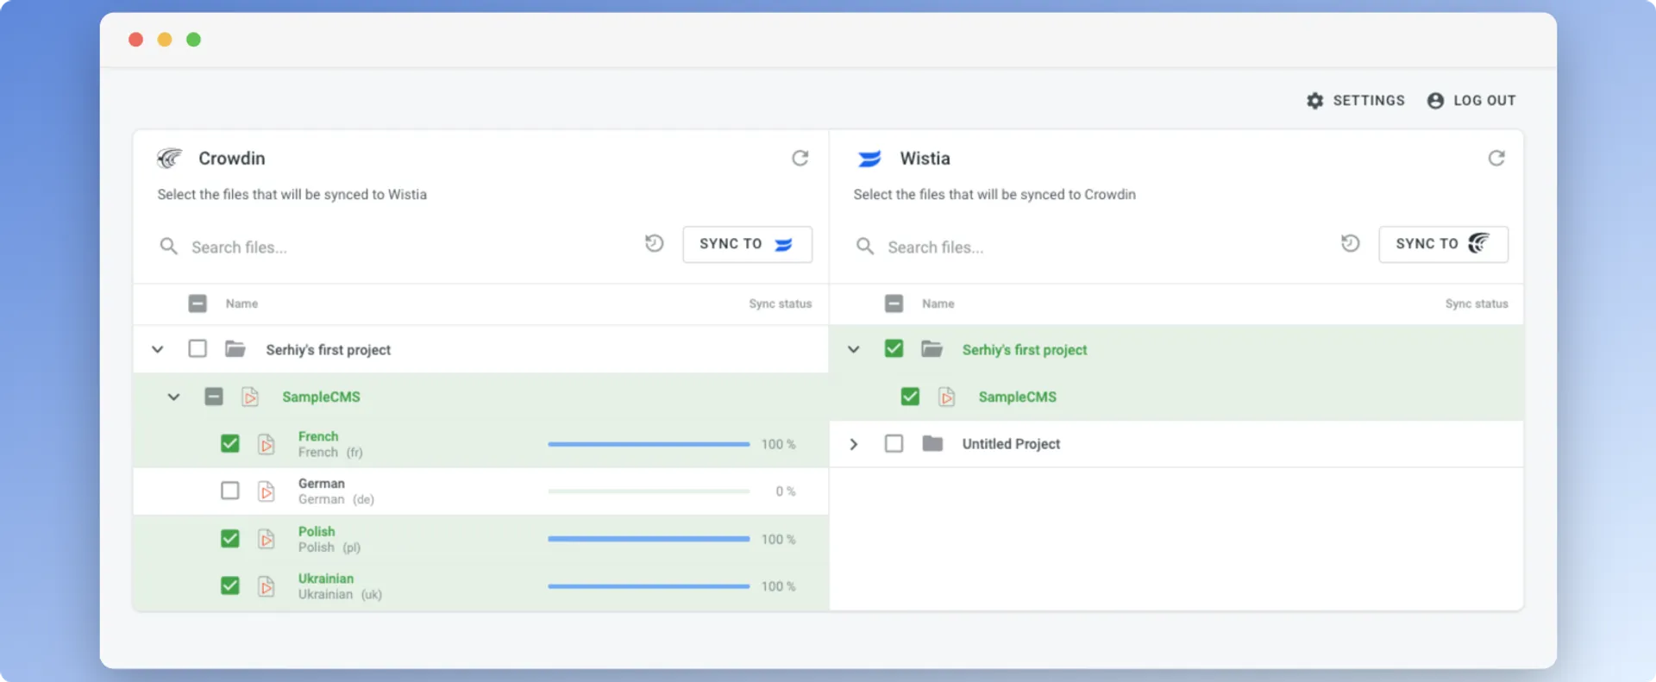
Task: Click the log out account icon
Action: tap(1435, 101)
